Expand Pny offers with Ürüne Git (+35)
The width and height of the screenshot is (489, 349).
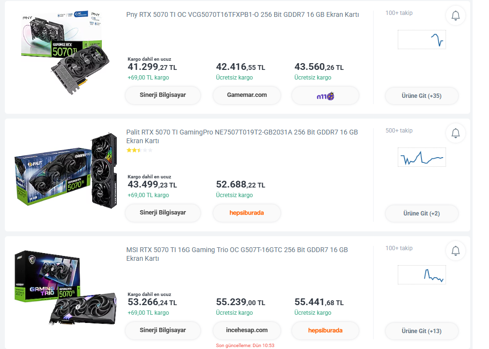click(x=421, y=95)
